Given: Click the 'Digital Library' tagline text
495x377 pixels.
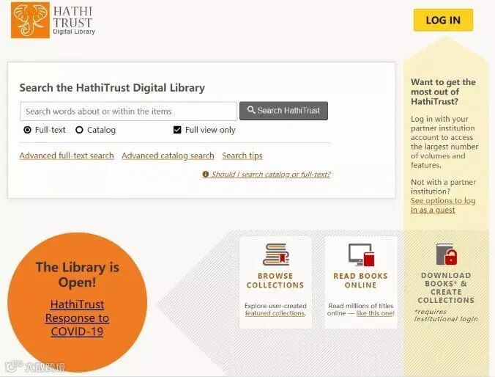Looking at the screenshot, I should coord(74,32).
